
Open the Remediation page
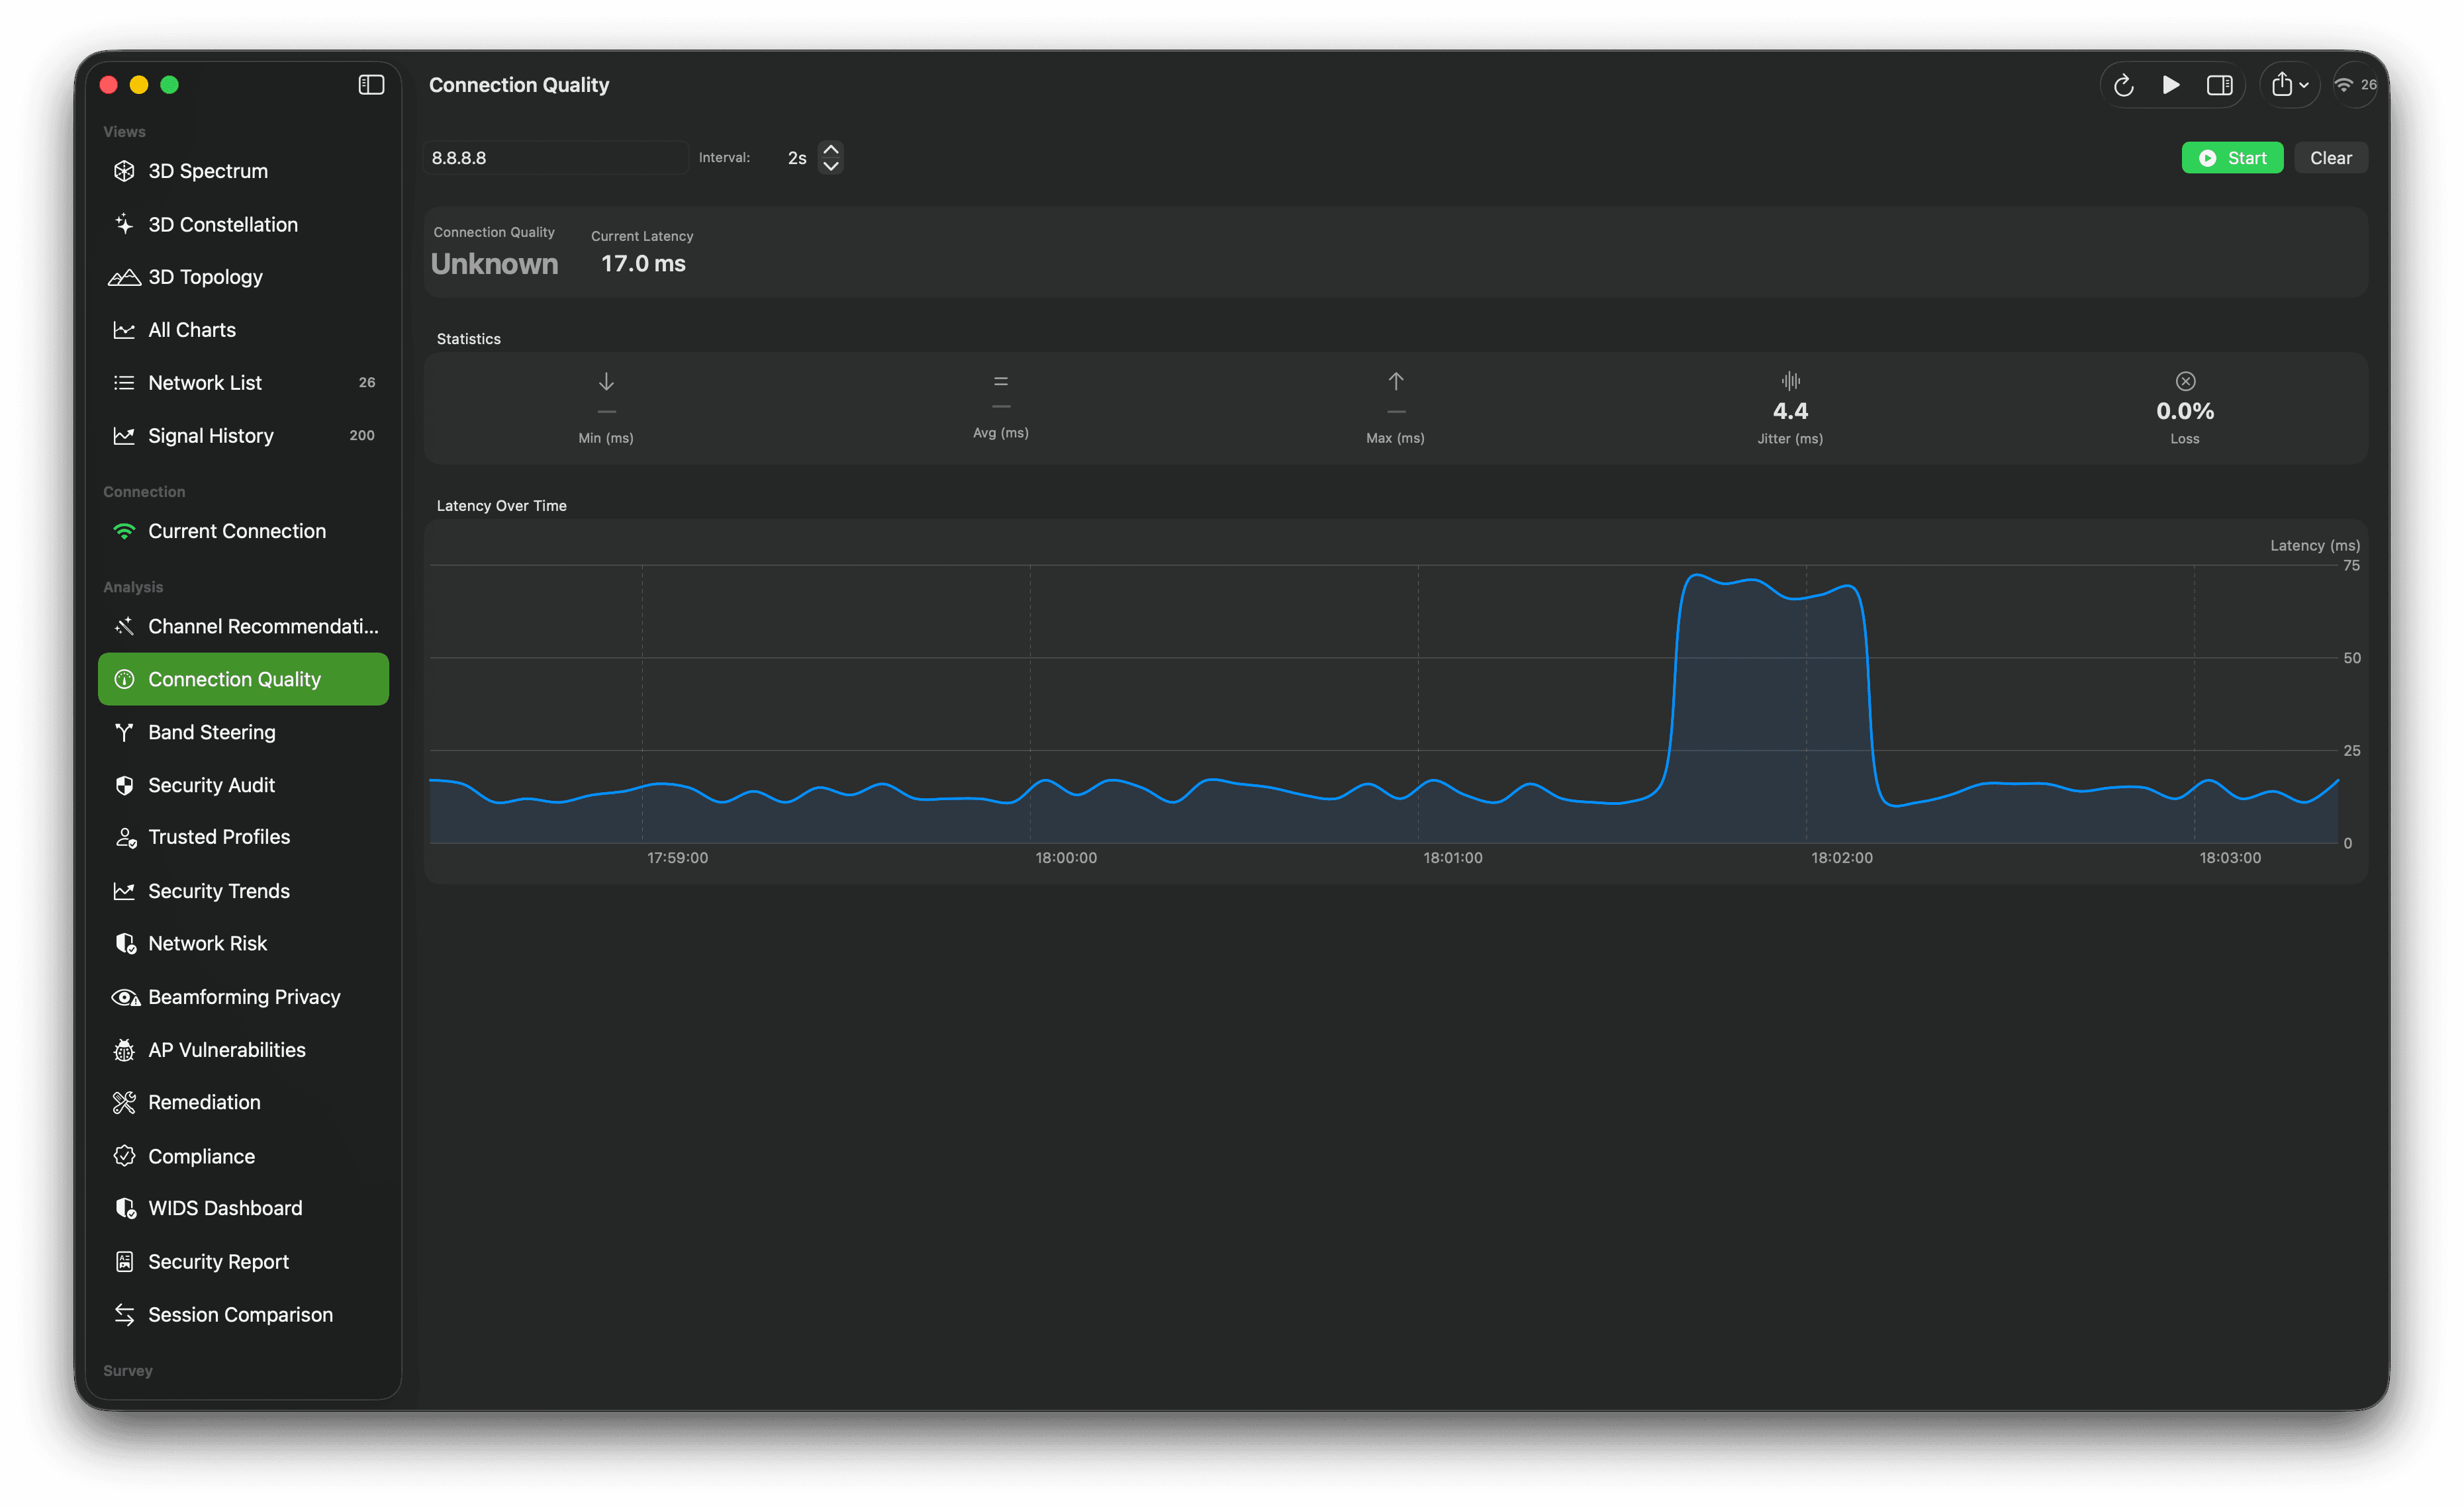point(243,1102)
